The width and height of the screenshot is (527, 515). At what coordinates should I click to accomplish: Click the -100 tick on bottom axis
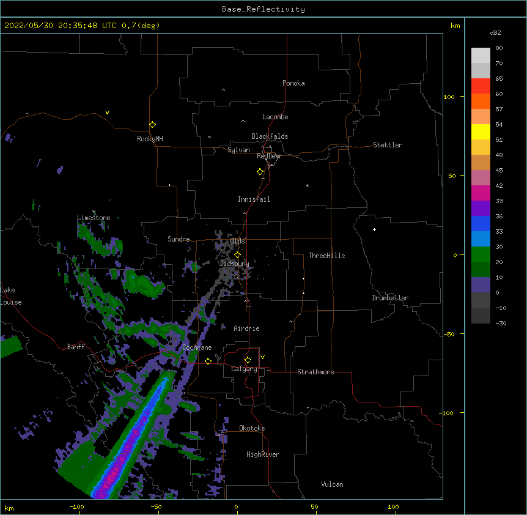tap(76, 506)
